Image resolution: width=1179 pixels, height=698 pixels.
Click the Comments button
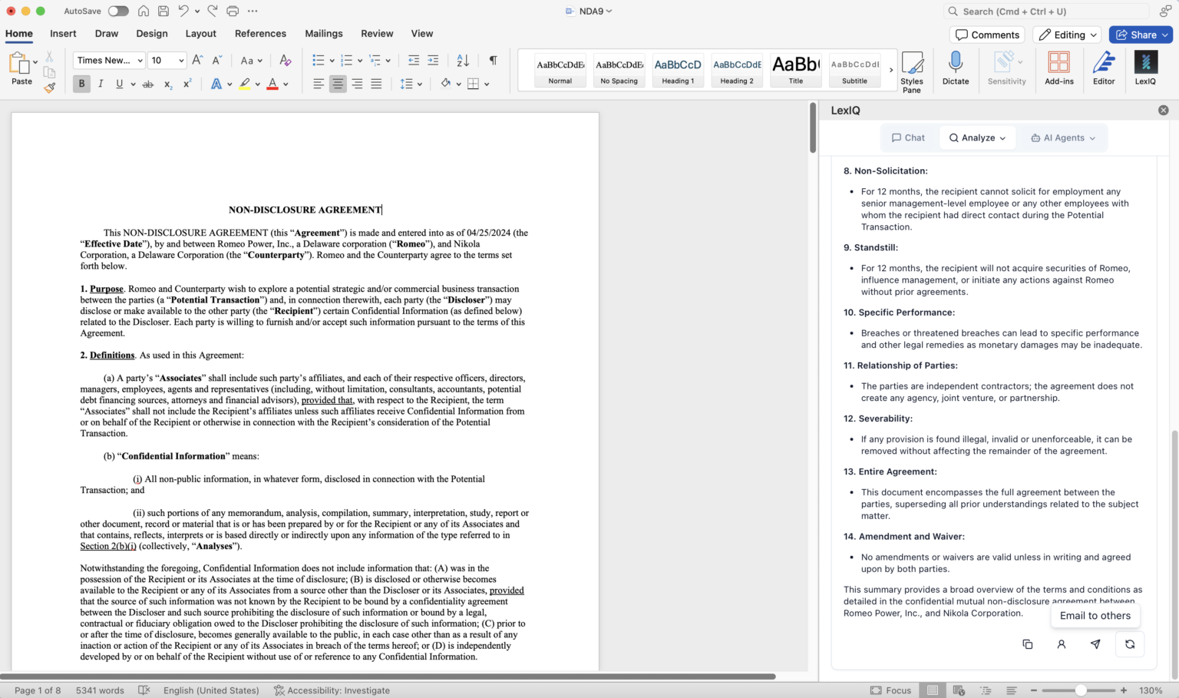coord(987,35)
